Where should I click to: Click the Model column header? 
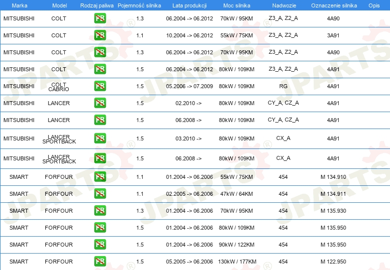[x=59, y=5]
